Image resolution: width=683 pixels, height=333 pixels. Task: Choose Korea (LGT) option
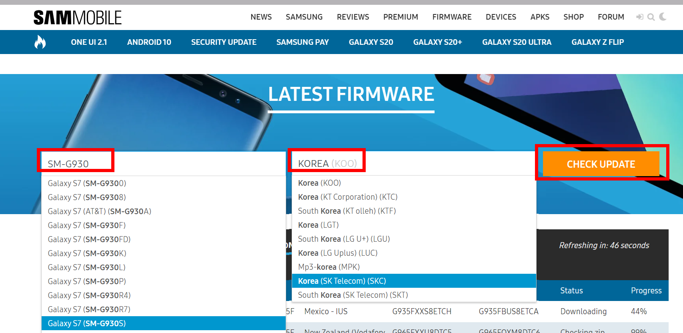click(x=414, y=225)
